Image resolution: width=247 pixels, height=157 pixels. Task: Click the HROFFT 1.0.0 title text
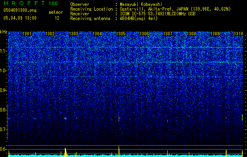pos(31,3)
